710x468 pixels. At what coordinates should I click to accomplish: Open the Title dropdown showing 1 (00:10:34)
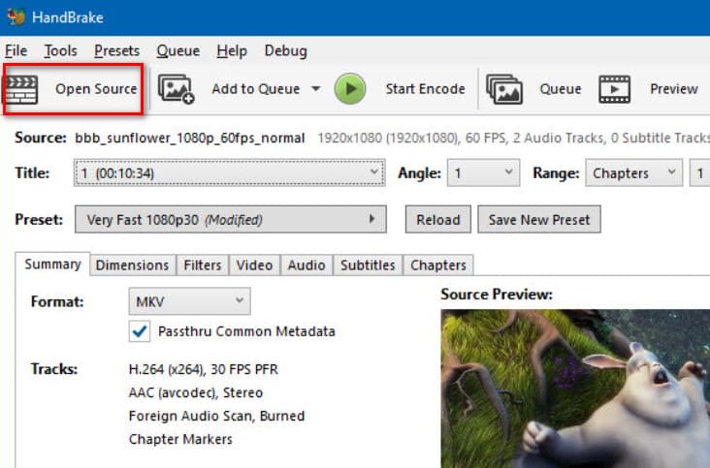point(230,173)
